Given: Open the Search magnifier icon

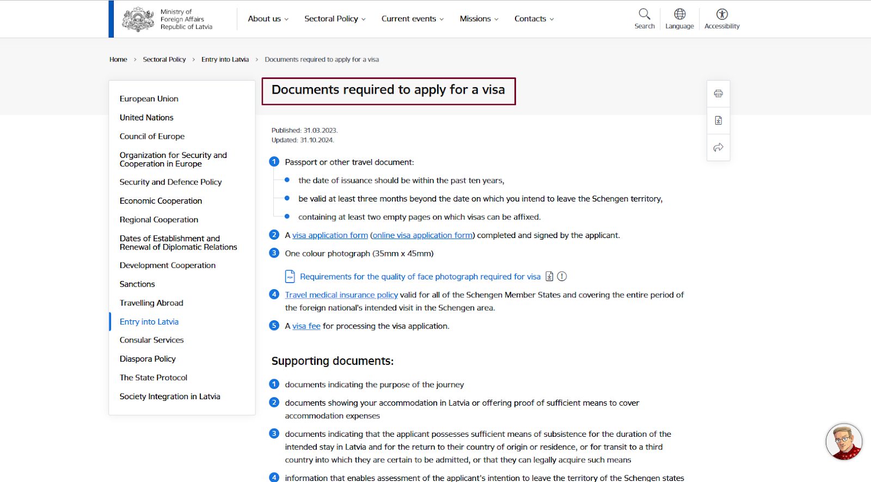Looking at the screenshot, I should pos(645,14).
